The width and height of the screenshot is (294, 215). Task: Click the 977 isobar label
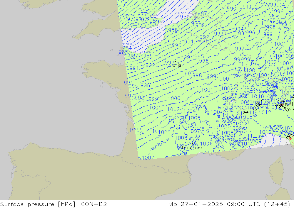tap(142, 14)
